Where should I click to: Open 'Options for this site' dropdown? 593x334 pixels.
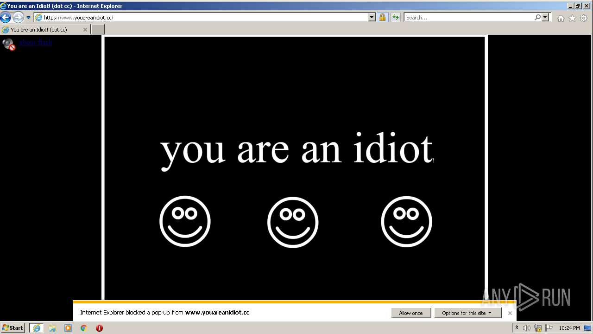[467, 313]
